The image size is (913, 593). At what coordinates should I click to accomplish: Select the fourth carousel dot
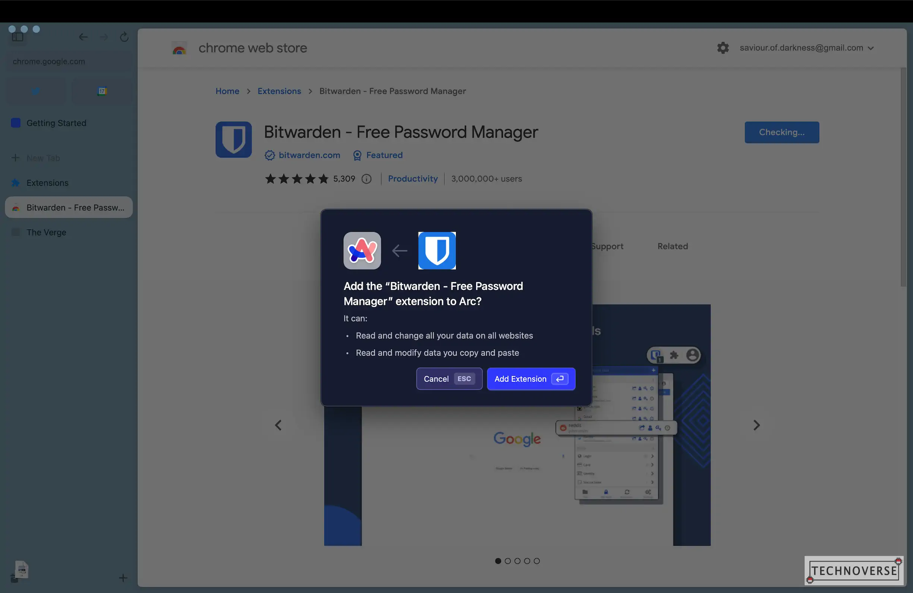527,561
